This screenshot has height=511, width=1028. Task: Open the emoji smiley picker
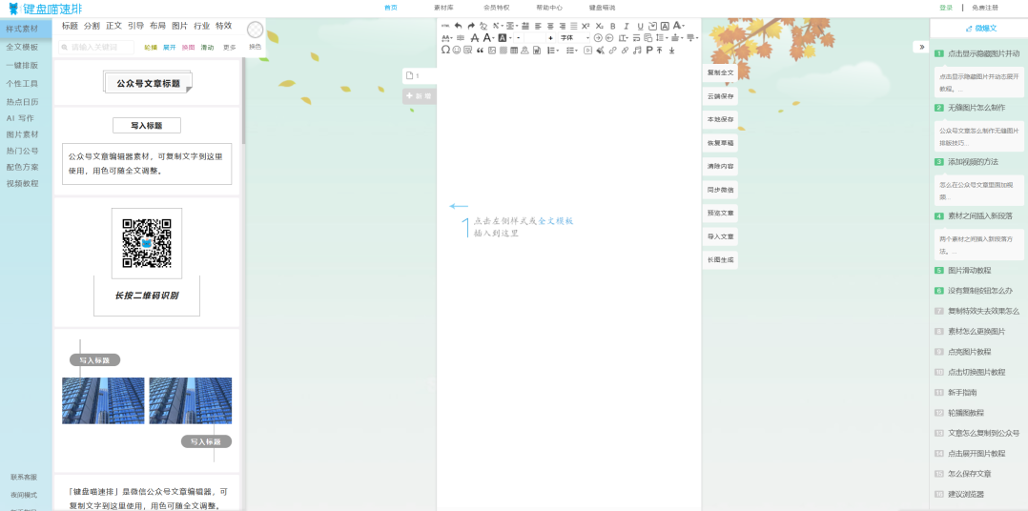click(456, 50)
